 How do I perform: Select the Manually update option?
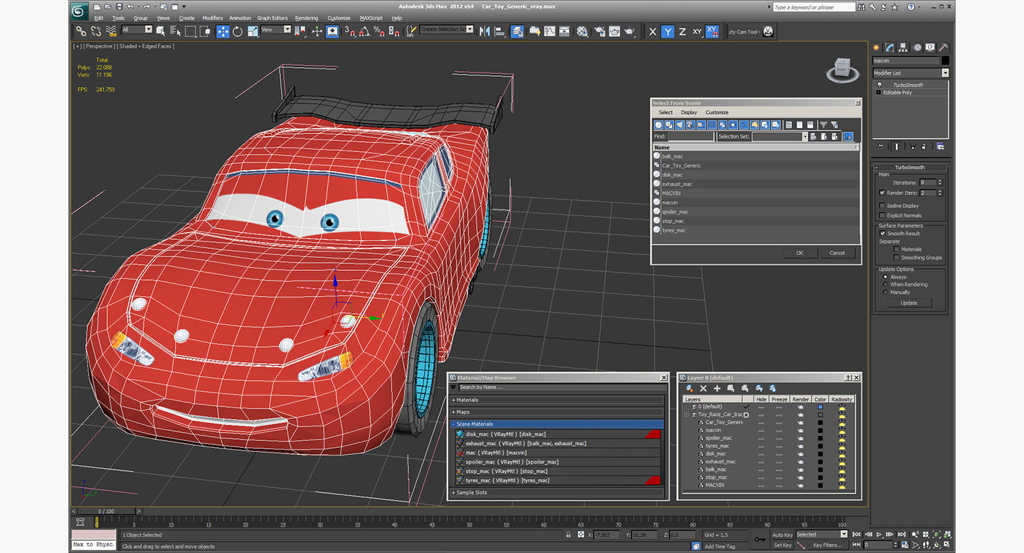(x=885, y=292)
